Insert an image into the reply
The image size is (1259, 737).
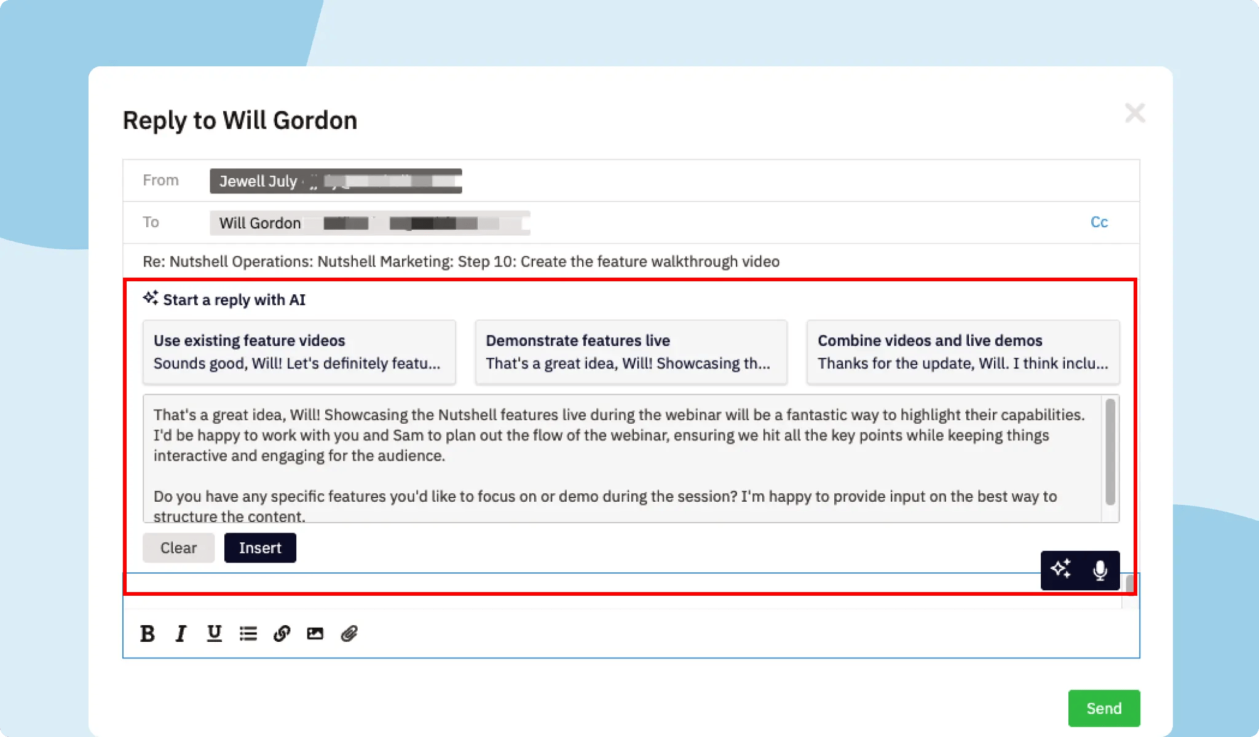(315, 633)
